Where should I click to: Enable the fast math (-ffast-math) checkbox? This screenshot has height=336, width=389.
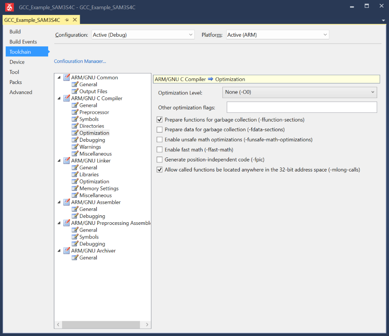[x=160, y=150]
